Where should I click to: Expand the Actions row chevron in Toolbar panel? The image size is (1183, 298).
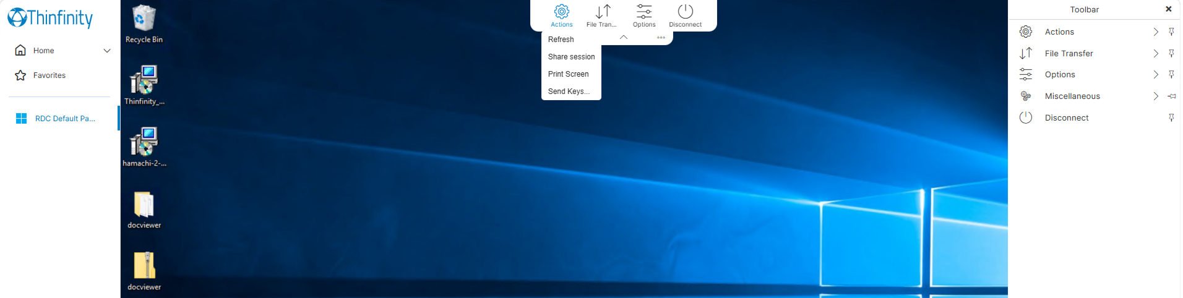pos(1155,32)
